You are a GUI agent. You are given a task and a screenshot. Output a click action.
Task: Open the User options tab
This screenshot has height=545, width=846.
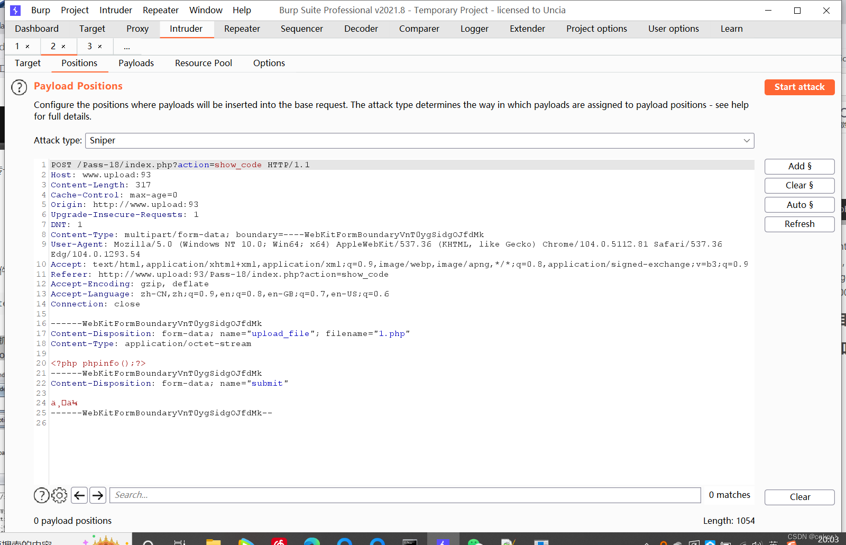tap(674, 29)
